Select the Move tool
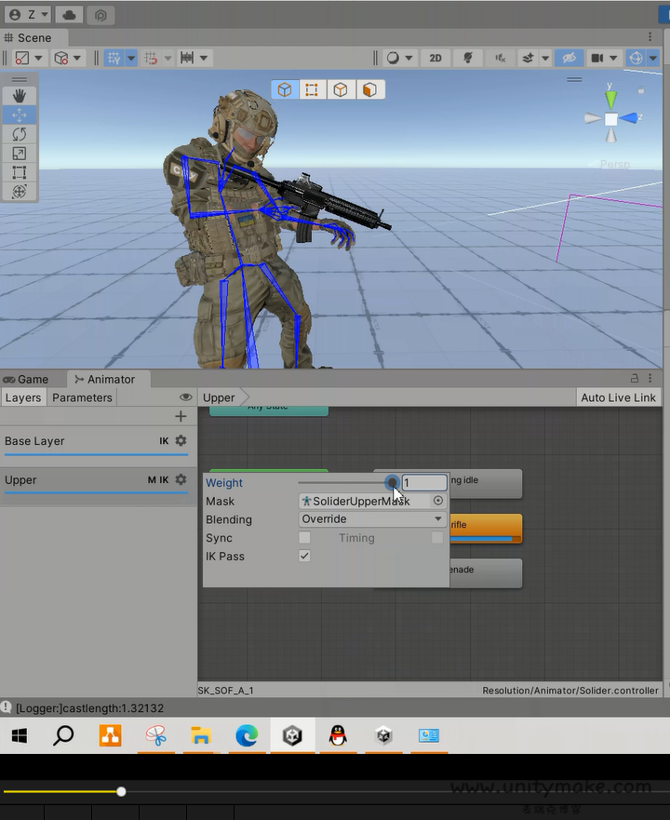The image size is (670, 820). pyautogui.click(x=19, y=115)
